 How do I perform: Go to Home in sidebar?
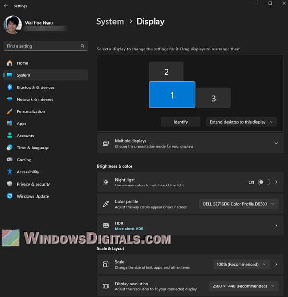46,63
